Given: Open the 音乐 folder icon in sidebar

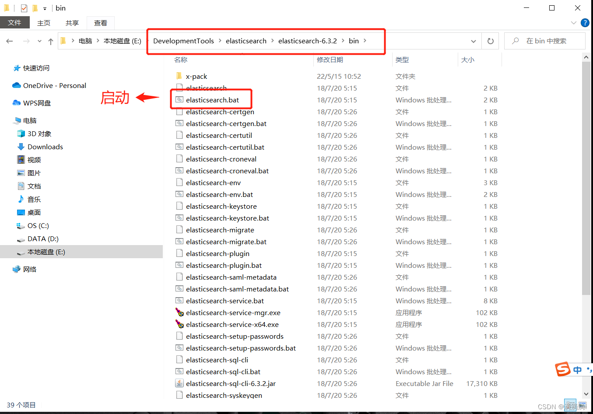Looking at the screenshot, I should point(21,199).
